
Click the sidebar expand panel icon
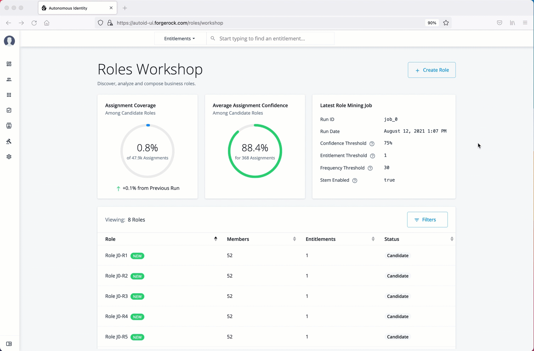tap(9, 344)
